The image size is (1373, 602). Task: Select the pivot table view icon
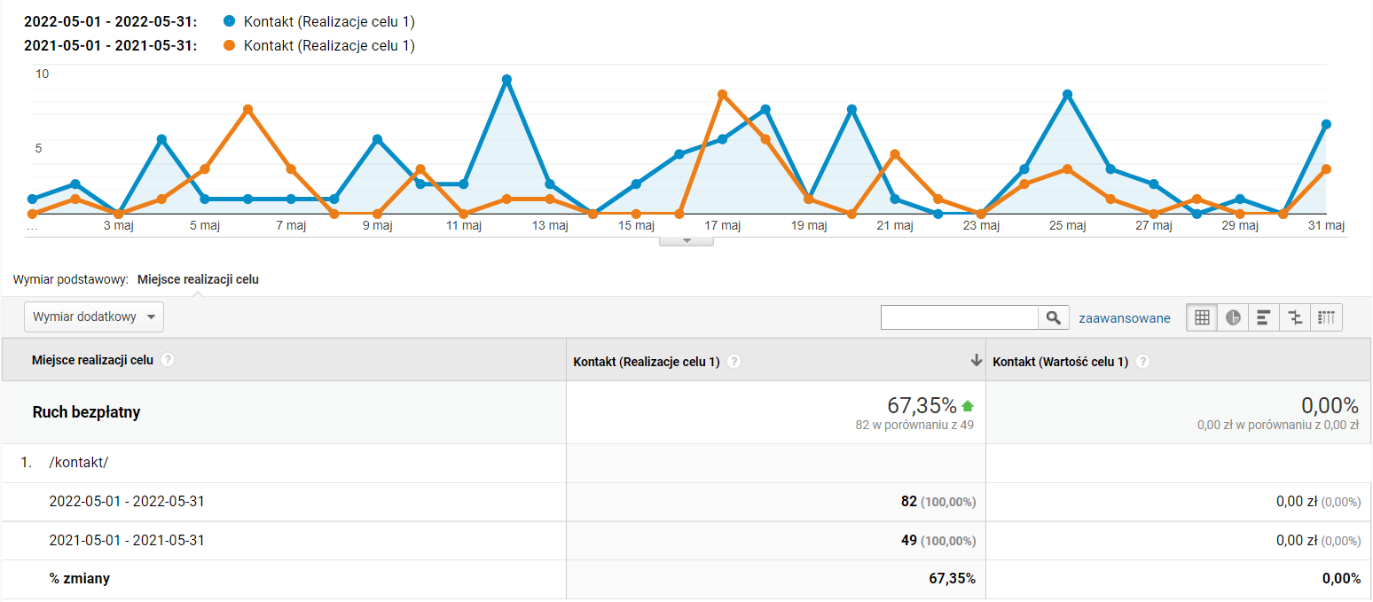click(x=1326, y=317)
